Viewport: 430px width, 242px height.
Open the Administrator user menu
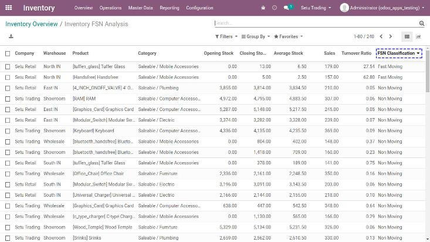382,8
